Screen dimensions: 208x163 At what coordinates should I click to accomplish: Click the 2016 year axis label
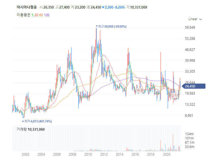[x=135, y=154]
